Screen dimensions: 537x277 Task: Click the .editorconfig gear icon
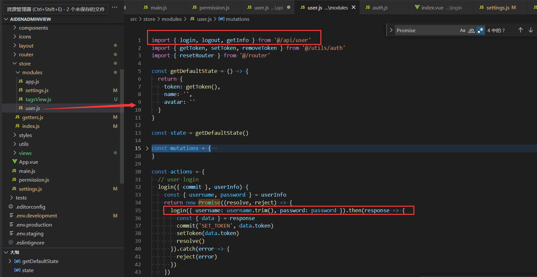point(11,207)
